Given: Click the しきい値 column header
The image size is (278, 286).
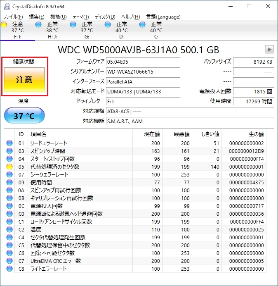Looking at the screenshot, I should (x=207, y=134).
